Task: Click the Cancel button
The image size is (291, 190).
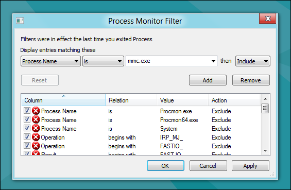Action: 208,165
